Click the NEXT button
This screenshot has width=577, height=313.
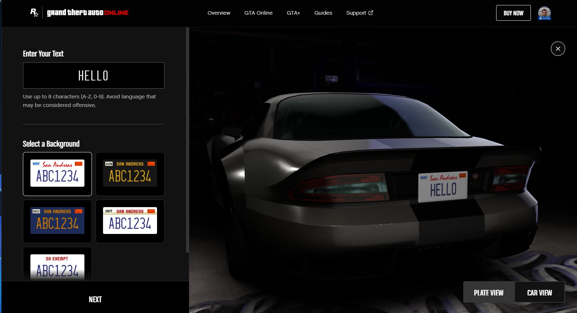point(95,299)
